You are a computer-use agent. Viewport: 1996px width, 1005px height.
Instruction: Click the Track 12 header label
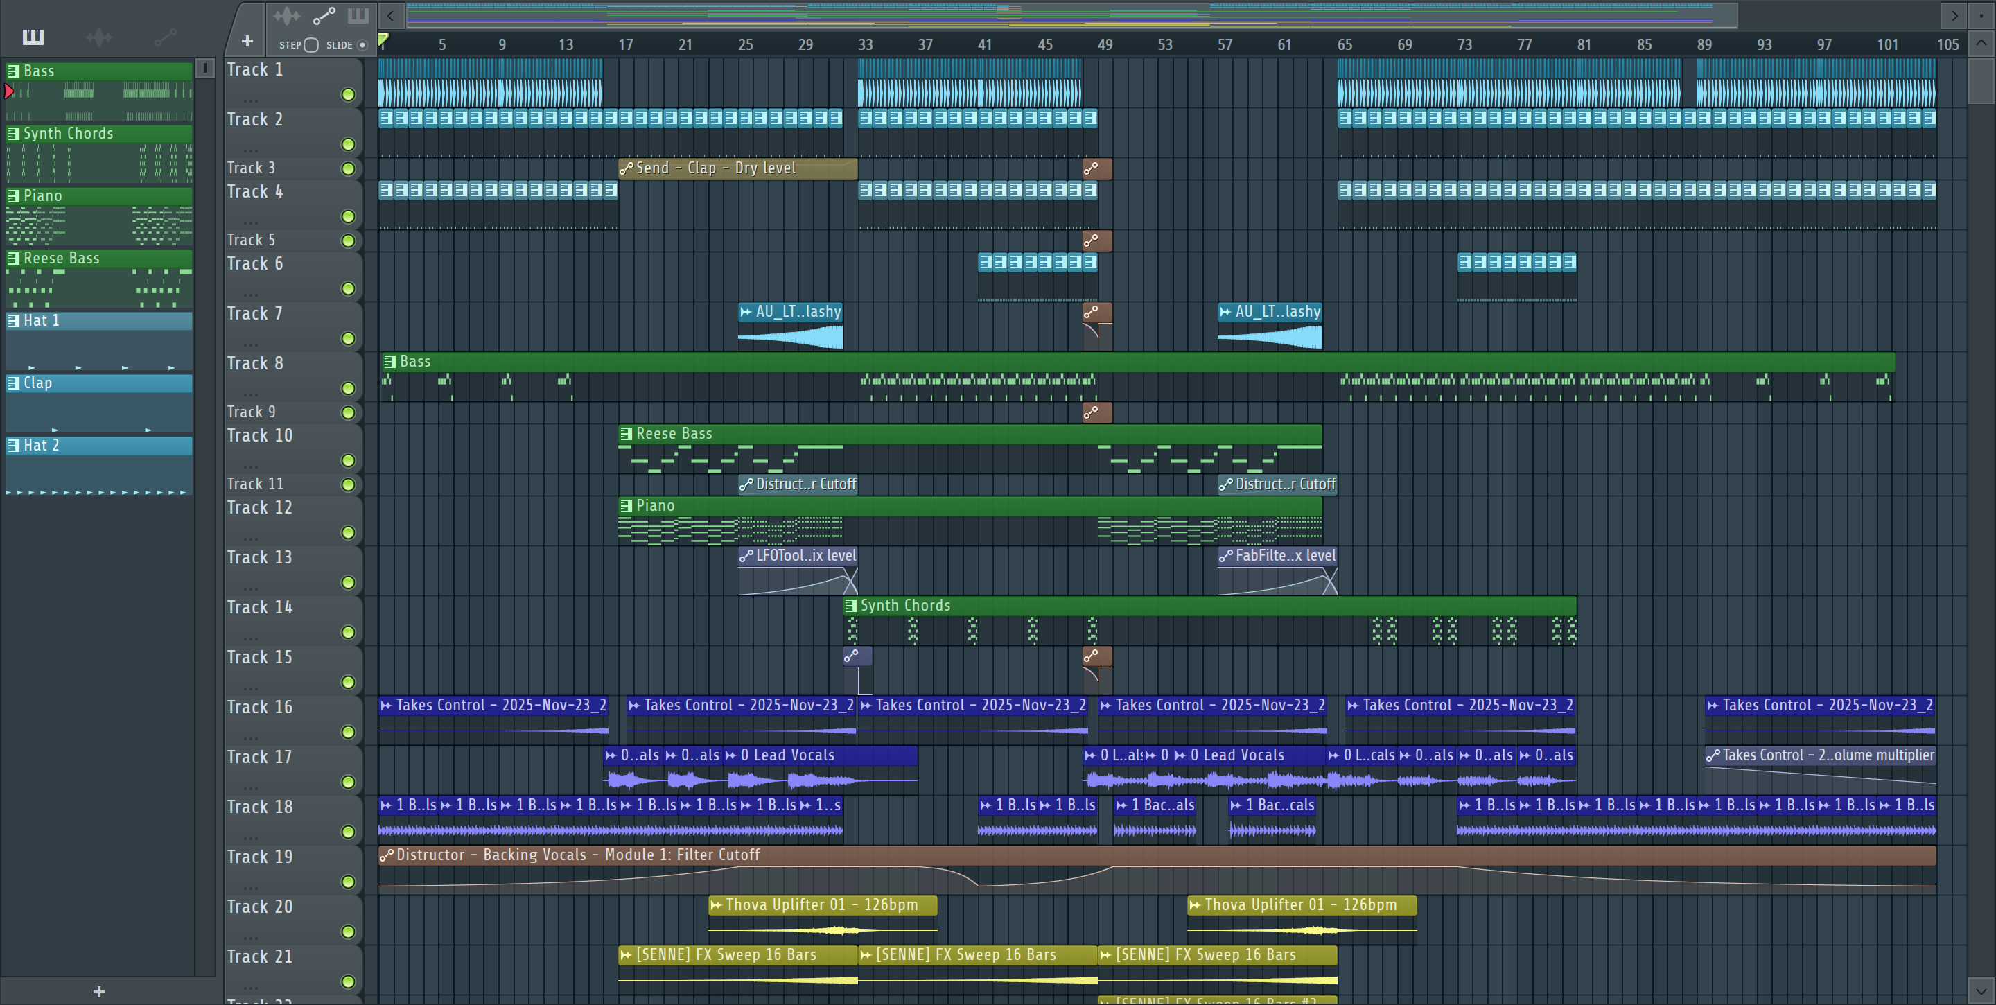pos(260,507)
